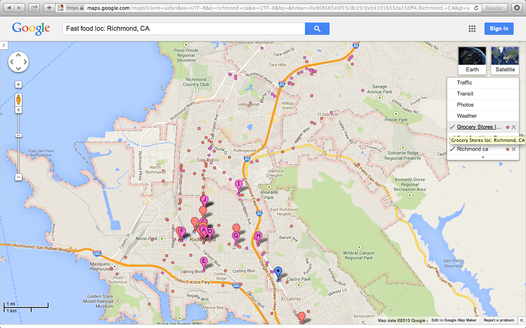Click the Alvarado Park label
This screenshot has width=526, height=328.
[x=270, y=195]
